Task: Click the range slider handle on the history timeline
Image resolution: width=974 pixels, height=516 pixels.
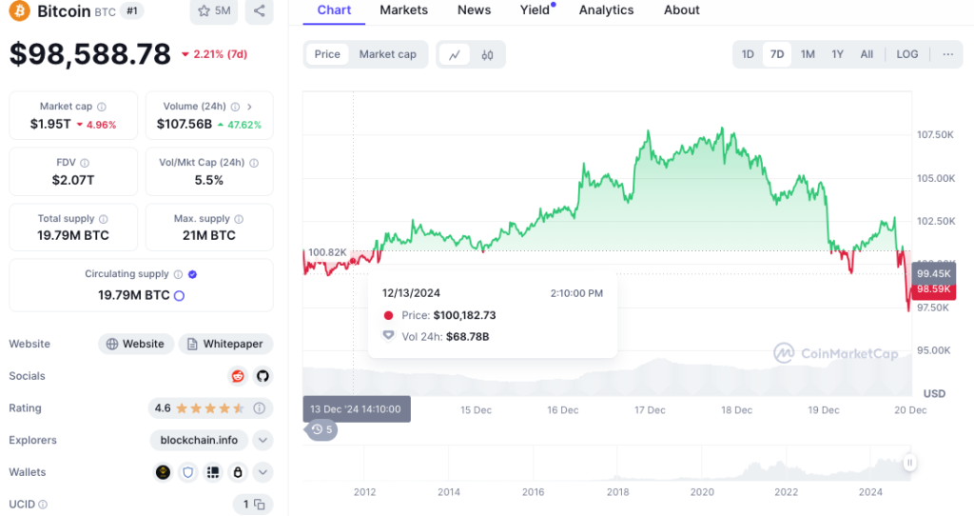Action: point(909,463)
